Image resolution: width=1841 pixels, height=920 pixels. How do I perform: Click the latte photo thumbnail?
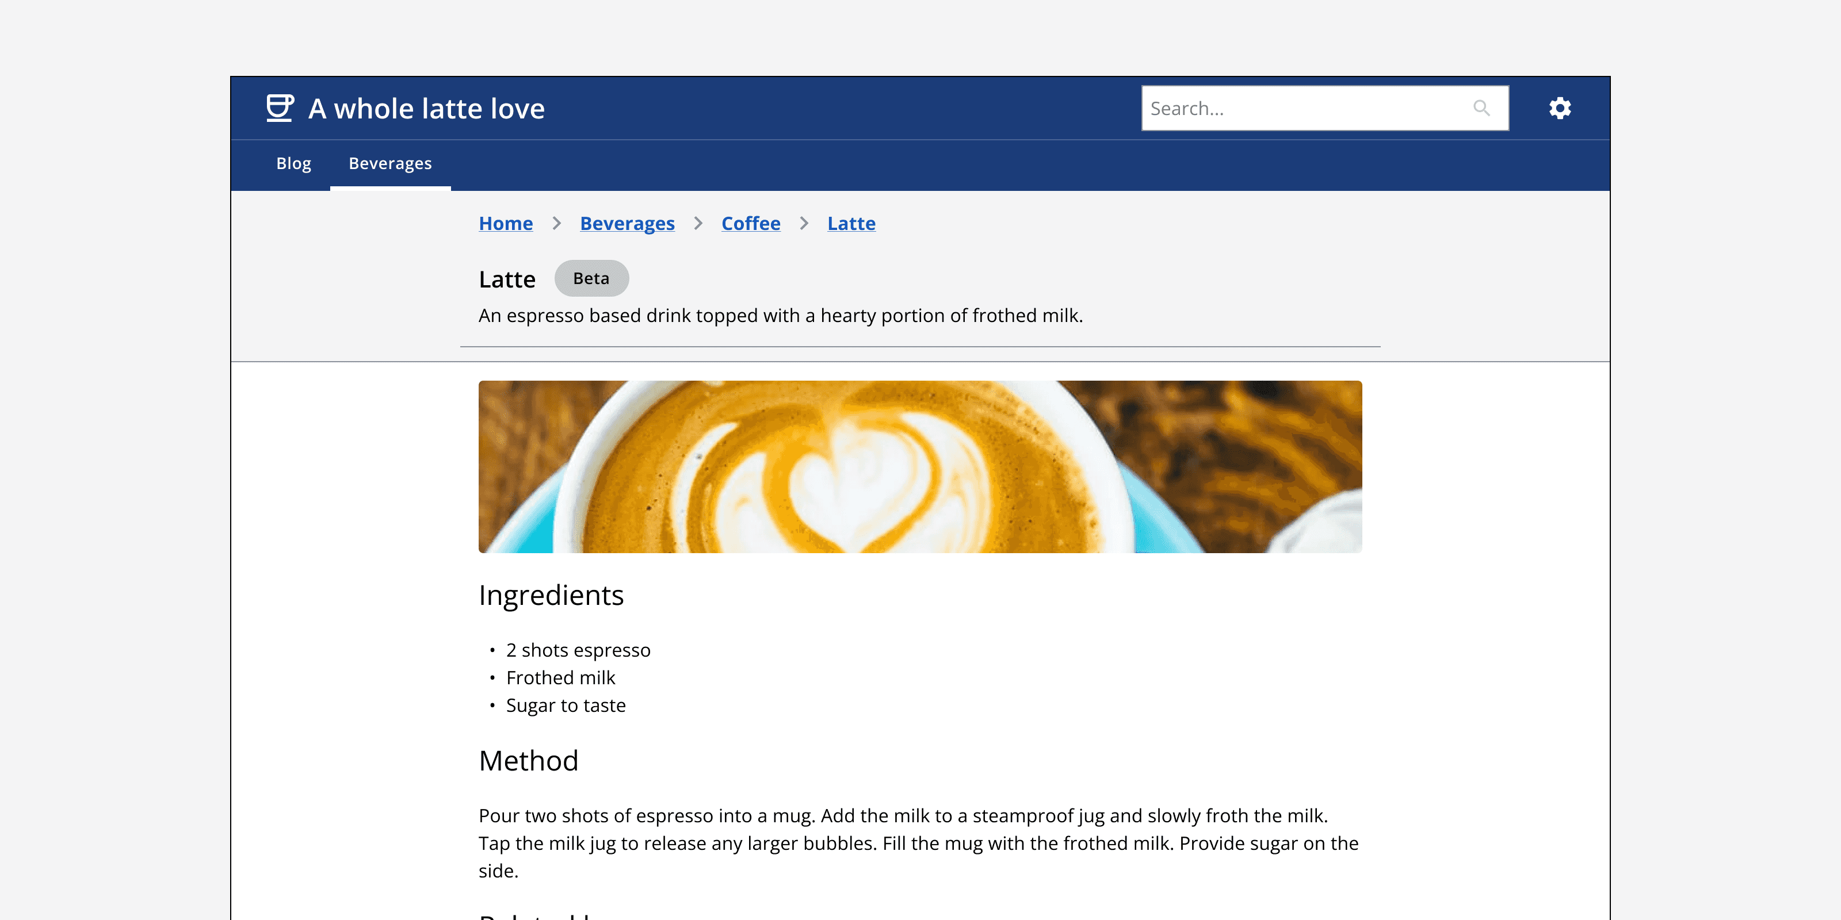(x=919, y=467)
